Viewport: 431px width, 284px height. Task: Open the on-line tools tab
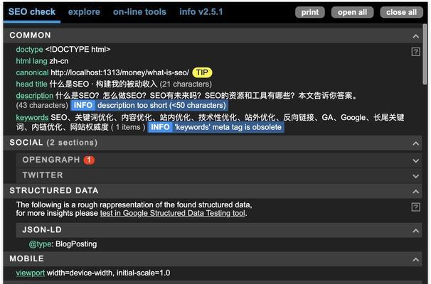139,12
